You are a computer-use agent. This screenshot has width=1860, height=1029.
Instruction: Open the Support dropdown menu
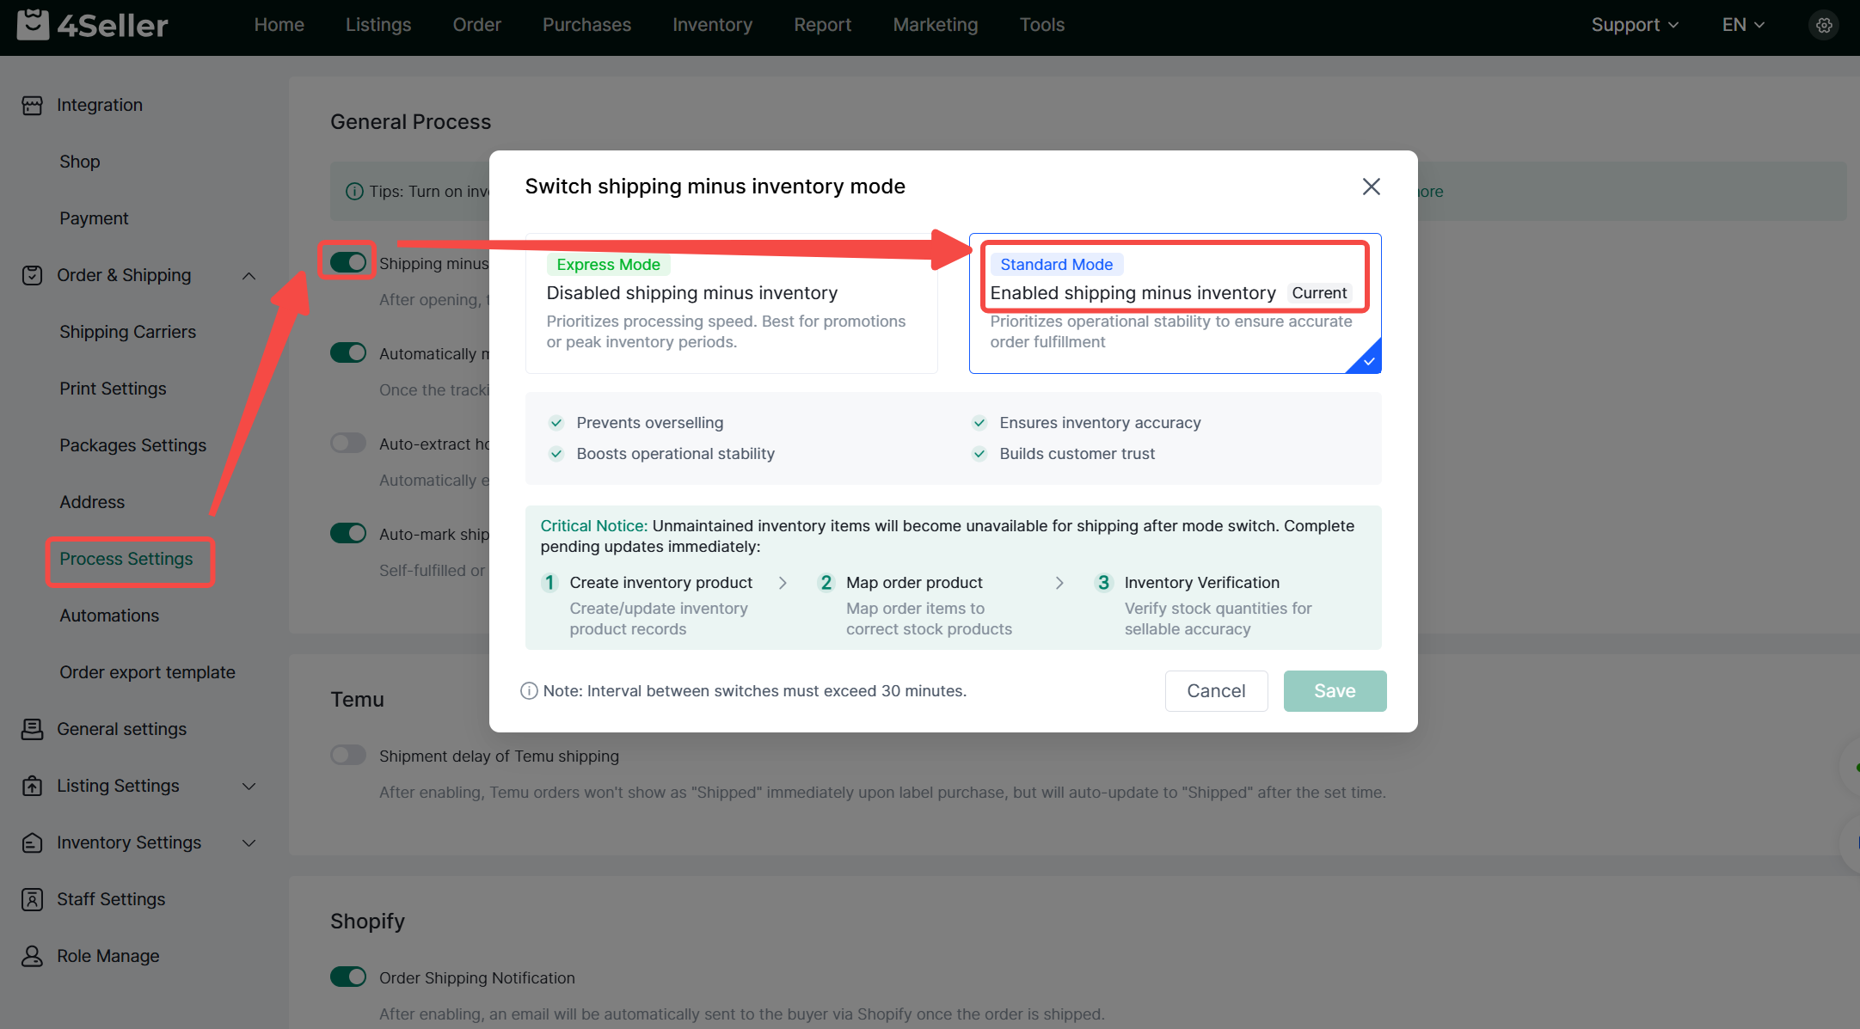[x=1634, y=25]
